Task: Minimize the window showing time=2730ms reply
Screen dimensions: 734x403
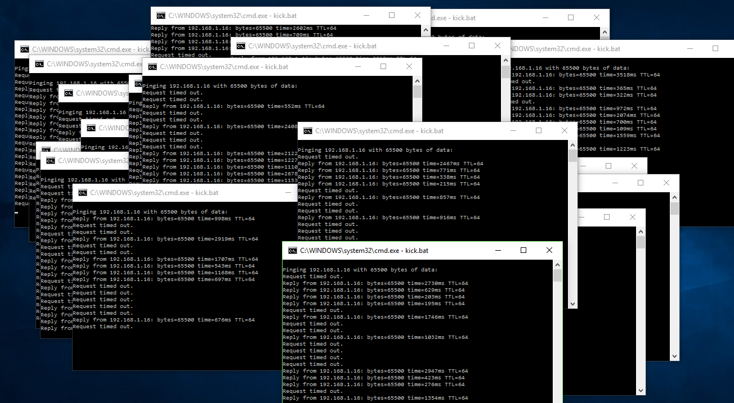Action: [x=498, y=250]
